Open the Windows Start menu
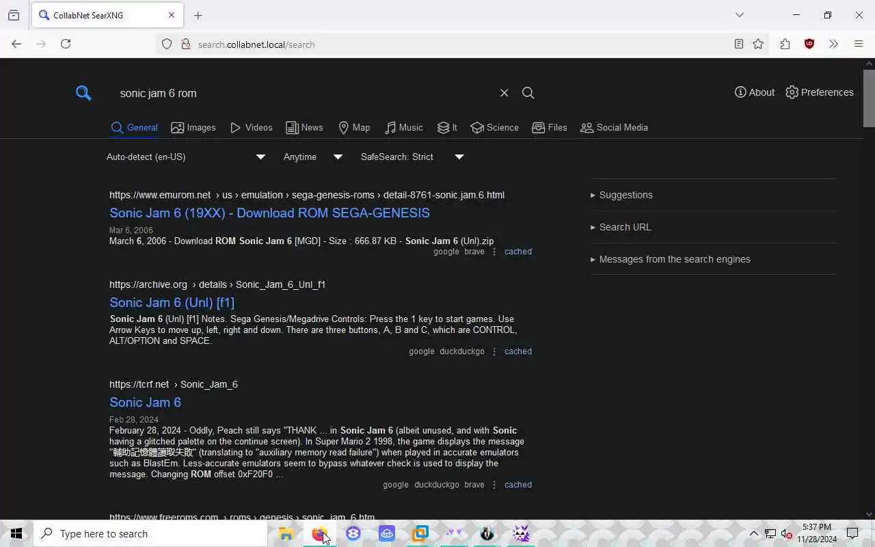Viewport: 875px width, 547px height. tap(16, 533)
